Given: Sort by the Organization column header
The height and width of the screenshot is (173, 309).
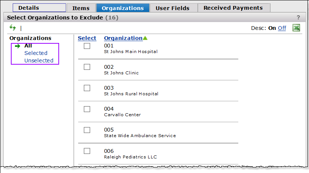Looking at the screenshot, I should coord(123,38).
